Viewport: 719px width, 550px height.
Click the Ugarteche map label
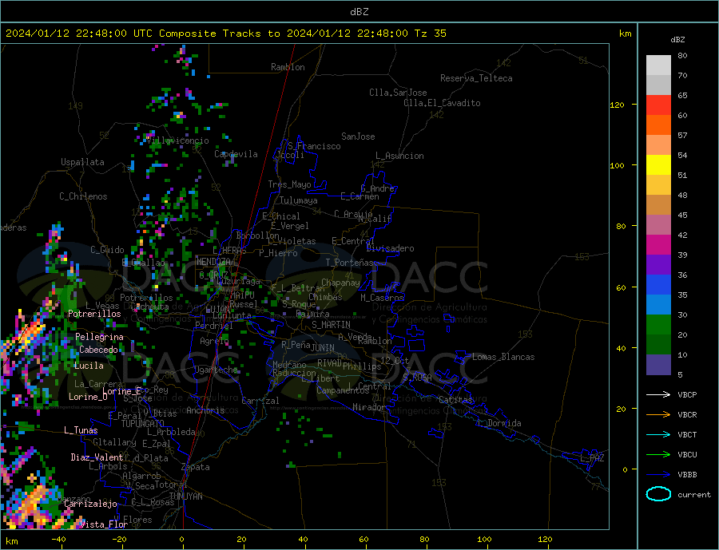(x=216, y=370)
